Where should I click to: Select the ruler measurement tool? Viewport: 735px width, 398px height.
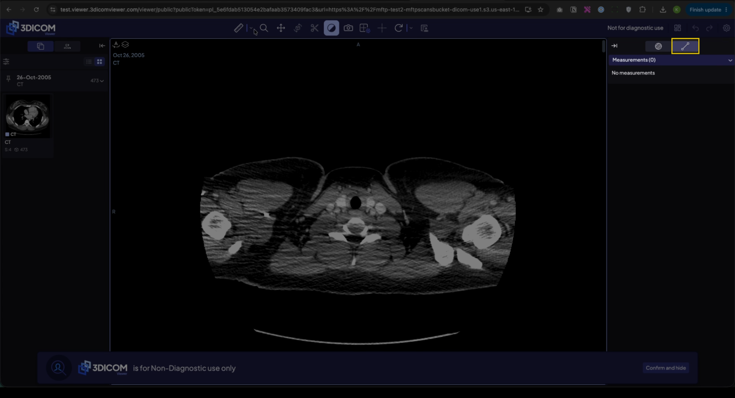click(238, 28)
